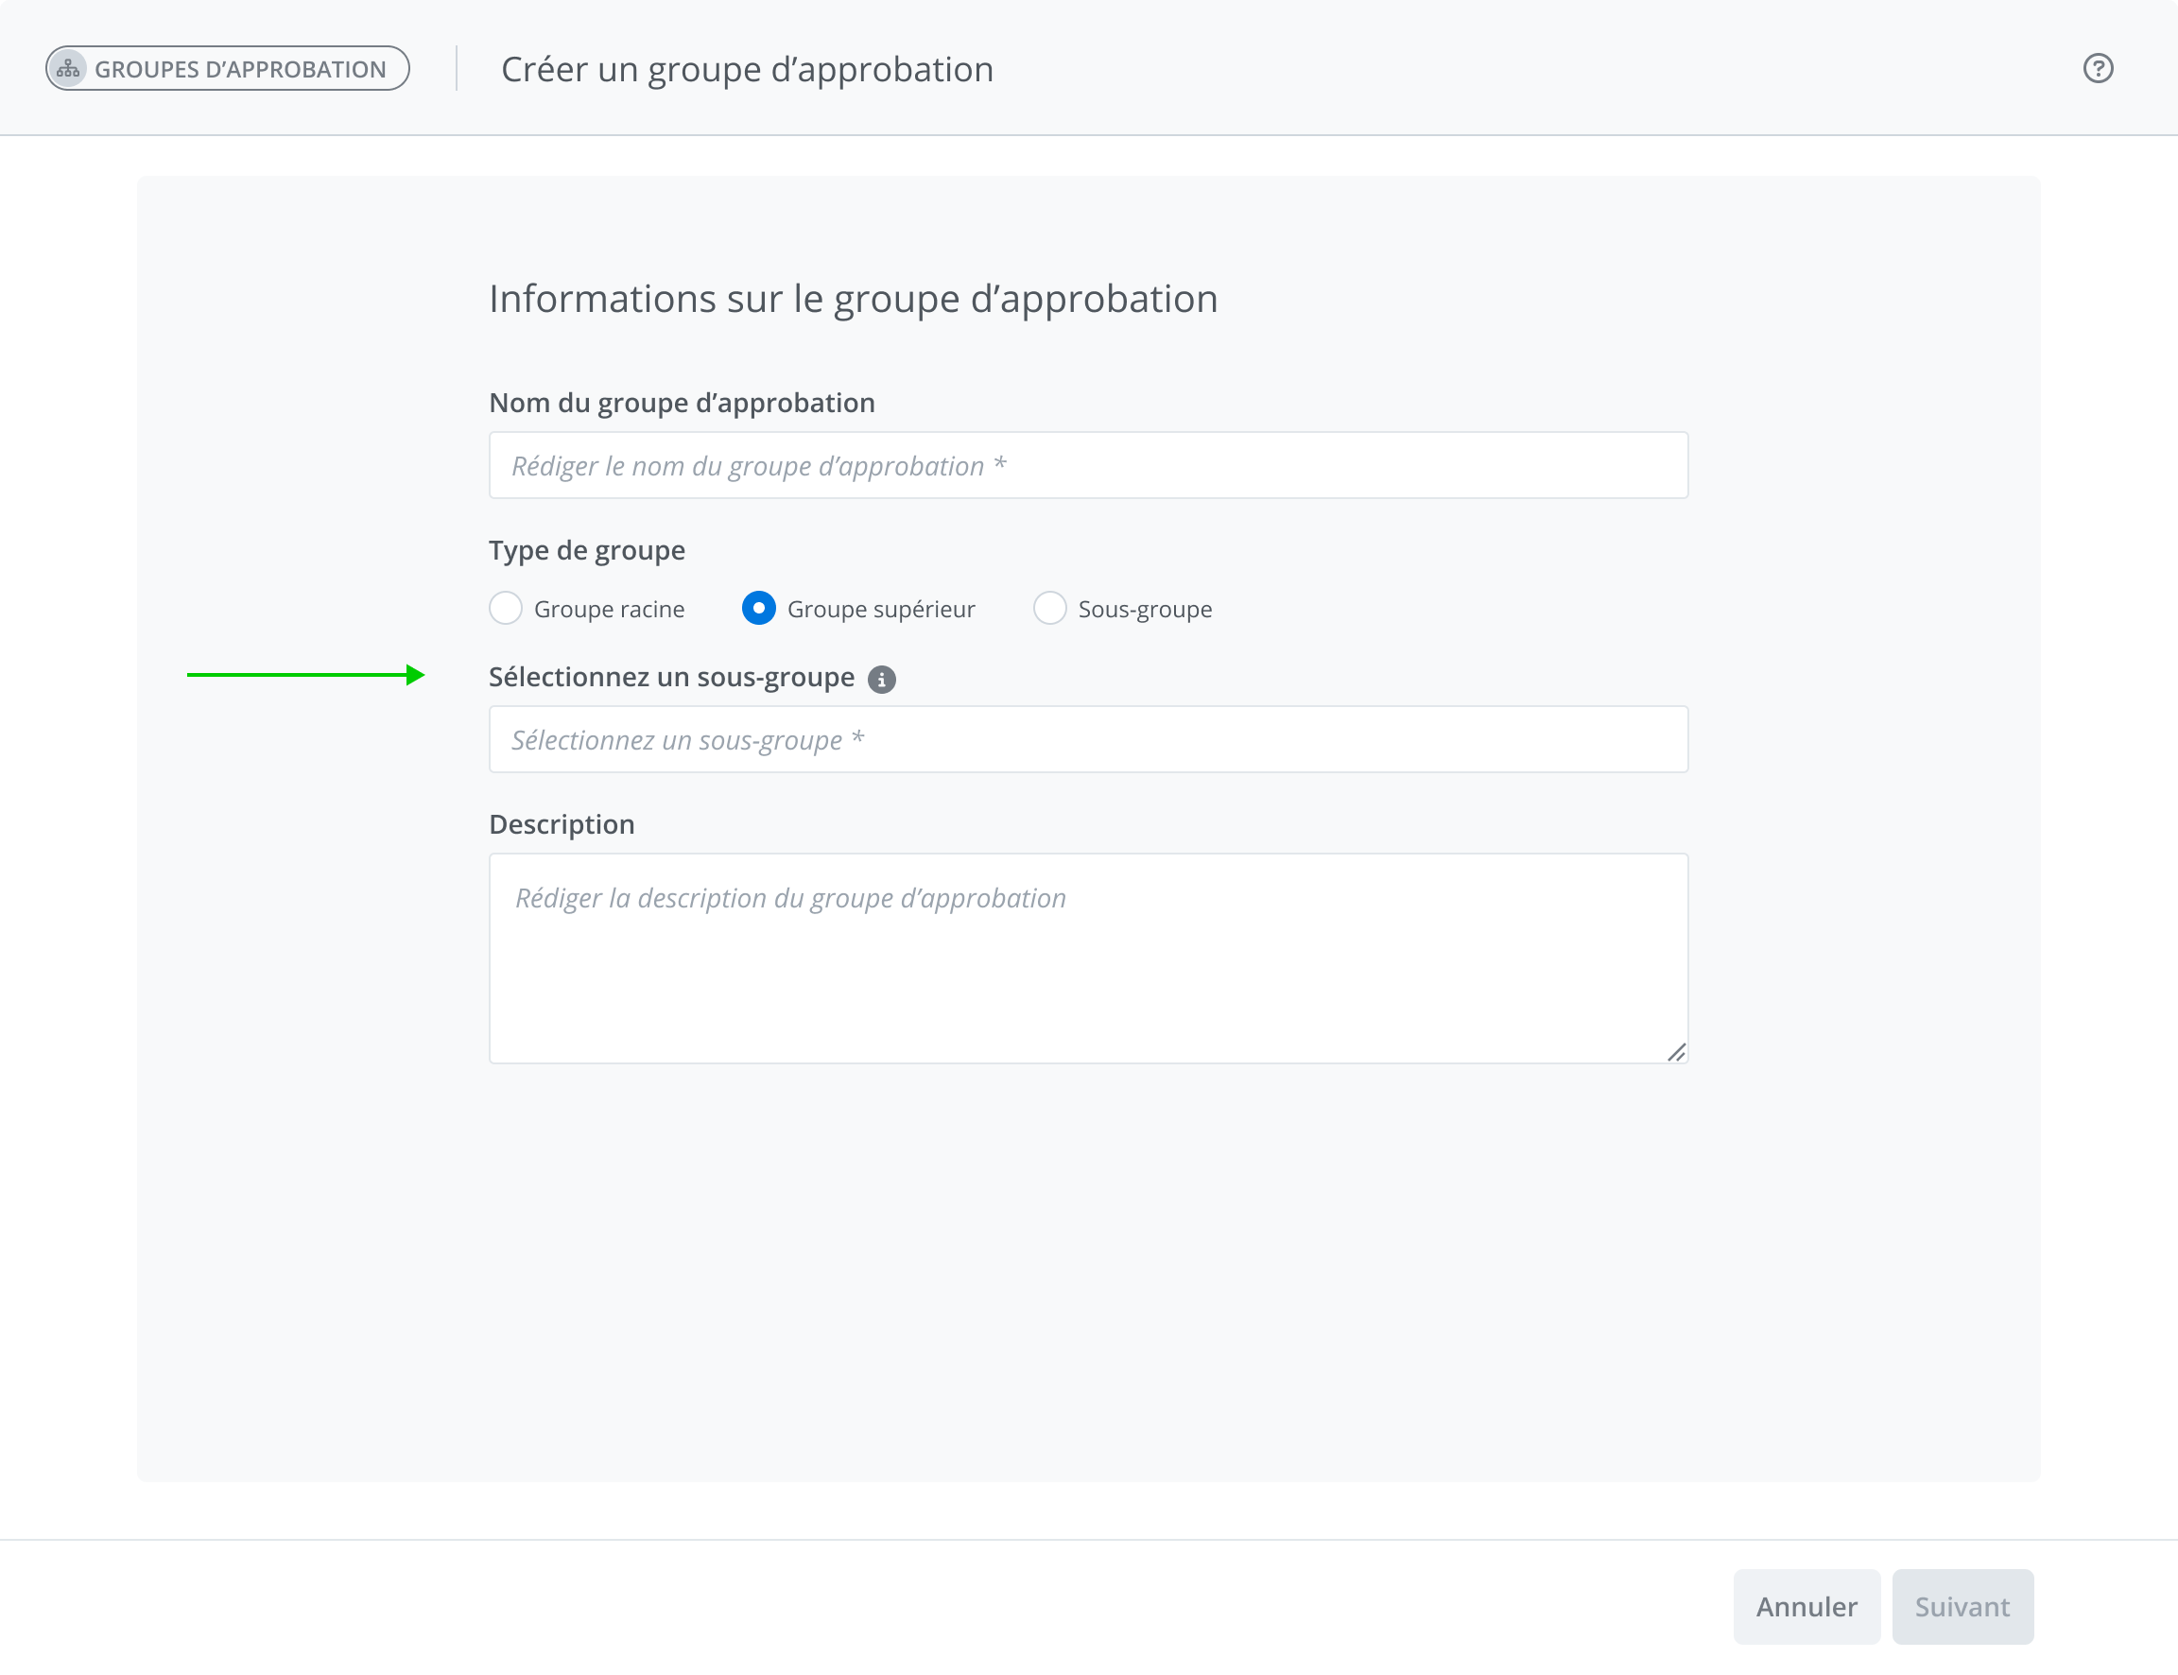Select the Sous-groupe radio button
Screen dimensions: 2178x1675
tap(1049, 608)
